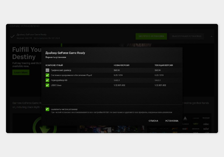Click the checkmark icon beside the installed driver
Viewport: 224px width, 157px height.
[x=13, y=37]
